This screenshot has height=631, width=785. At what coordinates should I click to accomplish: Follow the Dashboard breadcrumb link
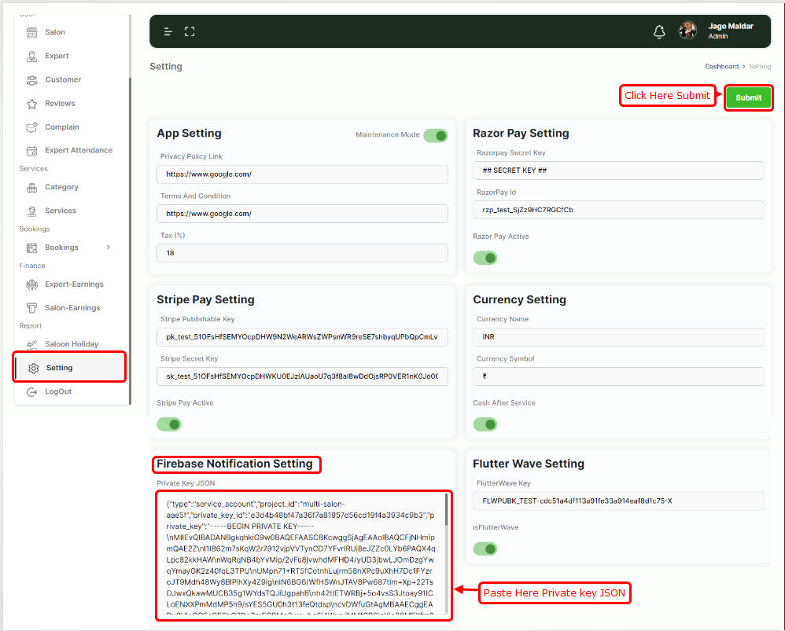(721, 67)
